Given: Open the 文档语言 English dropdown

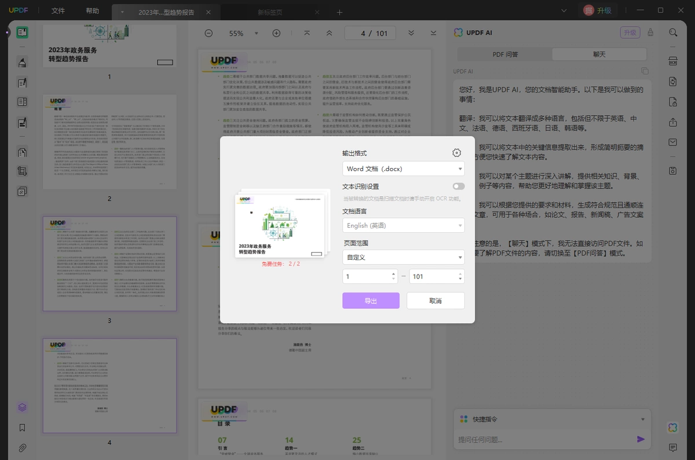Looking at the screenshot, I should [x=403, y=225].
